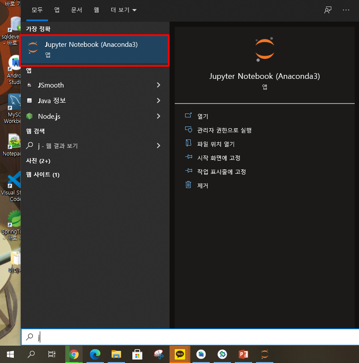Viewport: 359px width, 363px height.
Task: Switch to the 모두 tab
Action: click(x=37, y=10)
